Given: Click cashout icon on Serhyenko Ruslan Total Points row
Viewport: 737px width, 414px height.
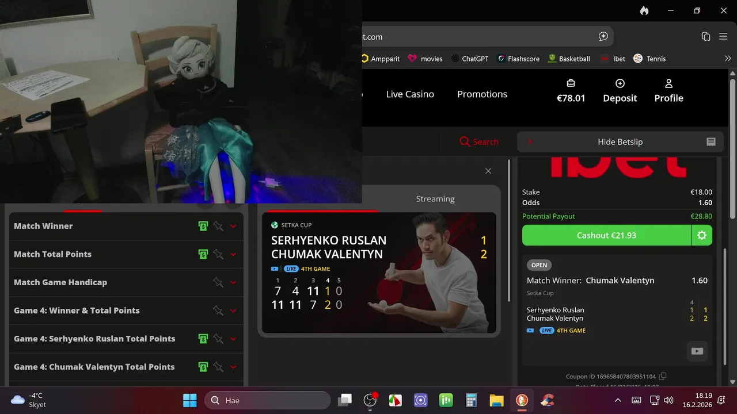Looking at the screenshot, I should point(203,339).
